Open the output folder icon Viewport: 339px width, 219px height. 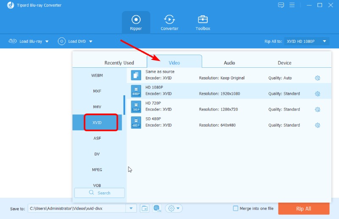tap(144, 208)
